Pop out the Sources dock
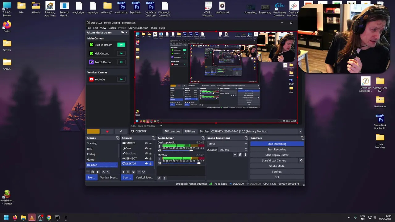 (x=153, y=138)
